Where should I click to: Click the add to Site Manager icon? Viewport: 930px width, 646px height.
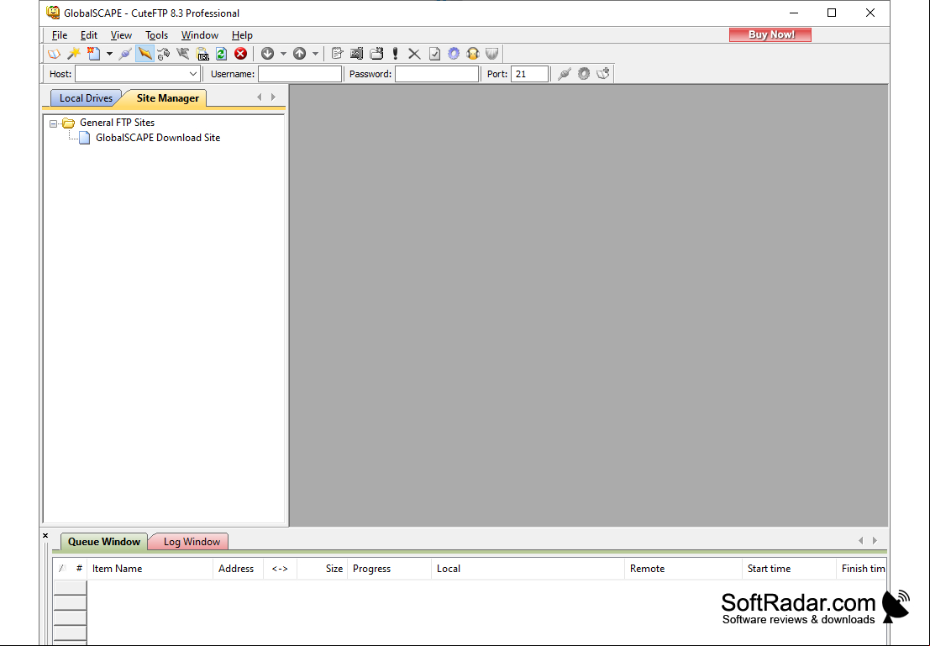(x=603, y=74)
